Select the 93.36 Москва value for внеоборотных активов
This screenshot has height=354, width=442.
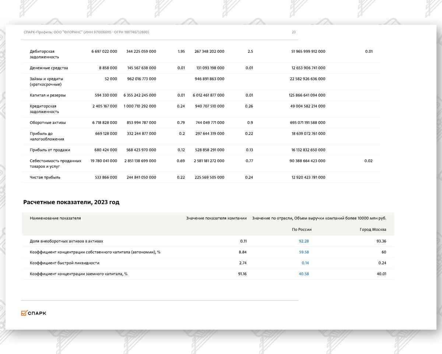(x=381, y=241)
